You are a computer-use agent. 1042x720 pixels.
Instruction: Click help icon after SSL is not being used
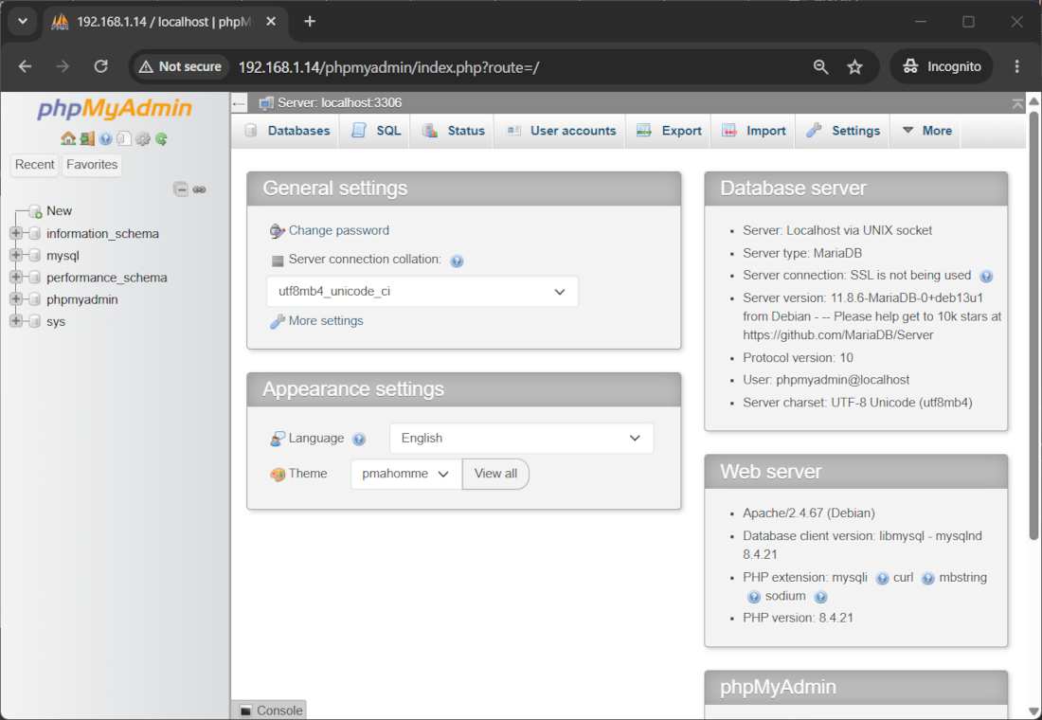click(x=986, y=276)
